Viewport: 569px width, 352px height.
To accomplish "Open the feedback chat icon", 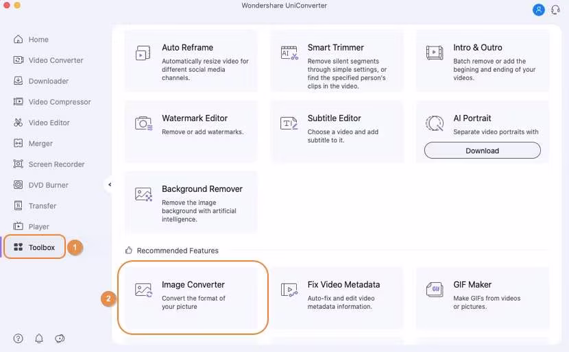I will tap(60, 338).
